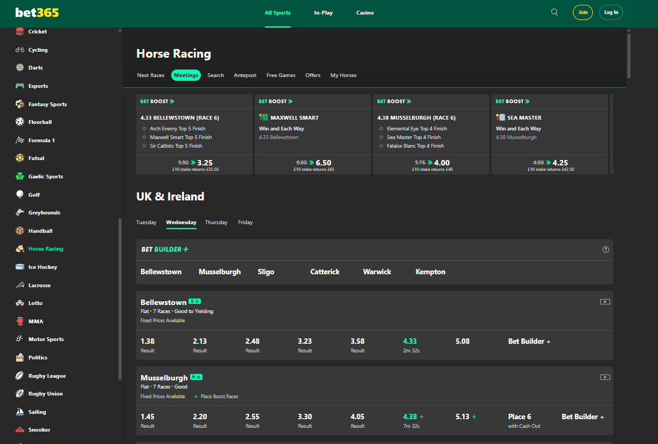Screen dimensions: 658x444
Task: Open Musselburgh live stream video icon
Action: click(x=605, y=377)
